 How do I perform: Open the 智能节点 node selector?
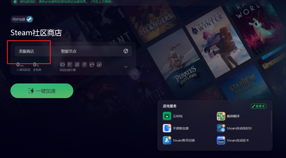point(93,51)
